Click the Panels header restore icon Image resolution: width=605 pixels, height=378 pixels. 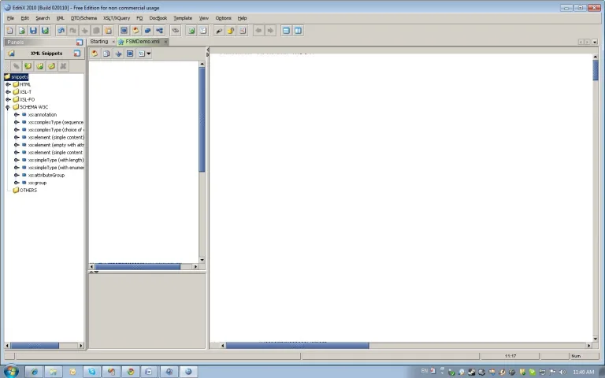[x=80, y=42]
